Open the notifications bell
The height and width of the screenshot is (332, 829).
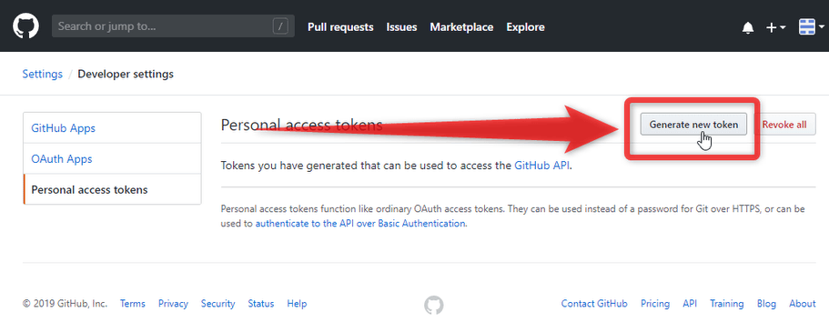(x=748, y=27)
